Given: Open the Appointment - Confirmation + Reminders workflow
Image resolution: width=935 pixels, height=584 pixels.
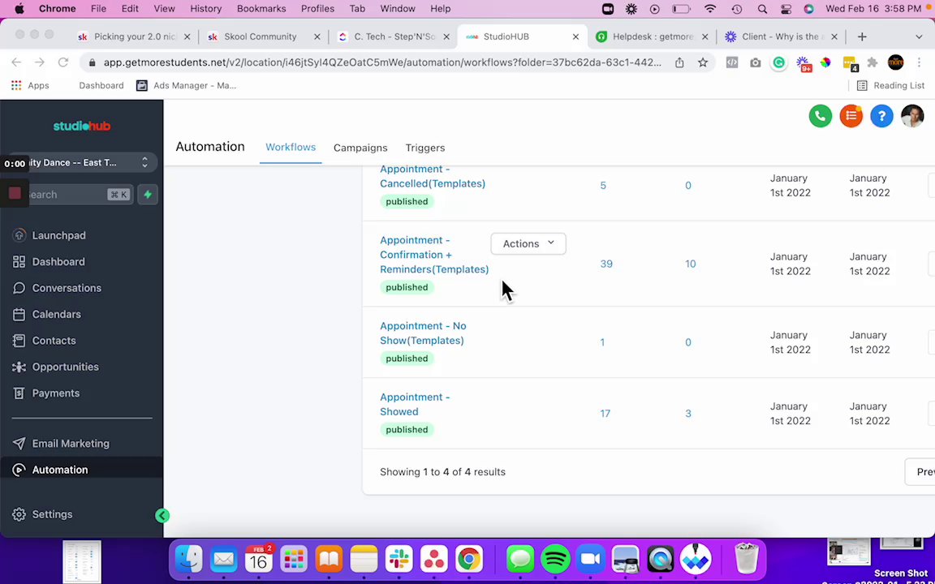Looking at the screenshot, I should click(434, 255).
